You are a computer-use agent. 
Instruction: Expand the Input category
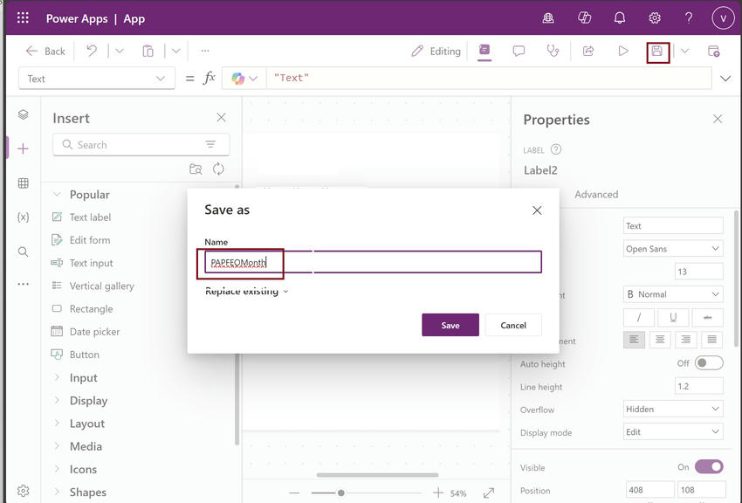(57, 377)
